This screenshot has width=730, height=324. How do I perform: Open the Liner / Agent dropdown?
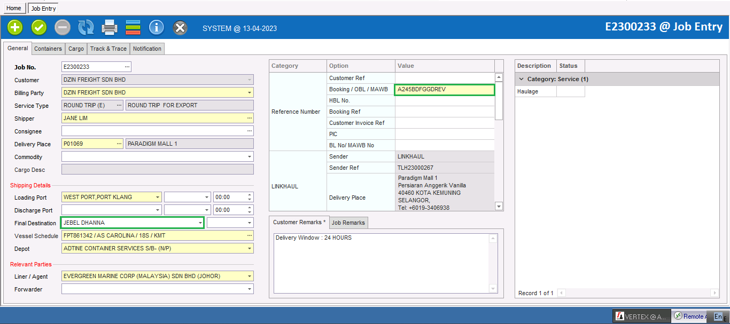[249, 276]
